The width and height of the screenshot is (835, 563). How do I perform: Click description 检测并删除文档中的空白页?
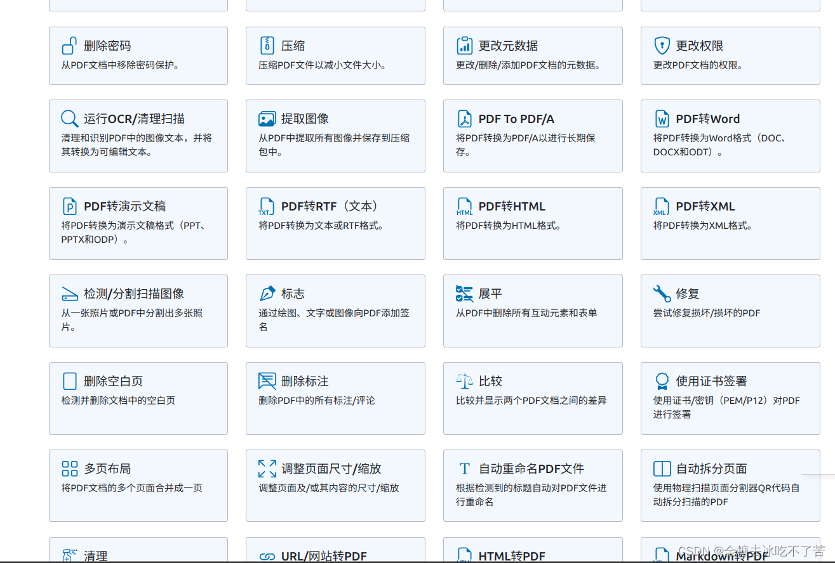pos(118,400)
